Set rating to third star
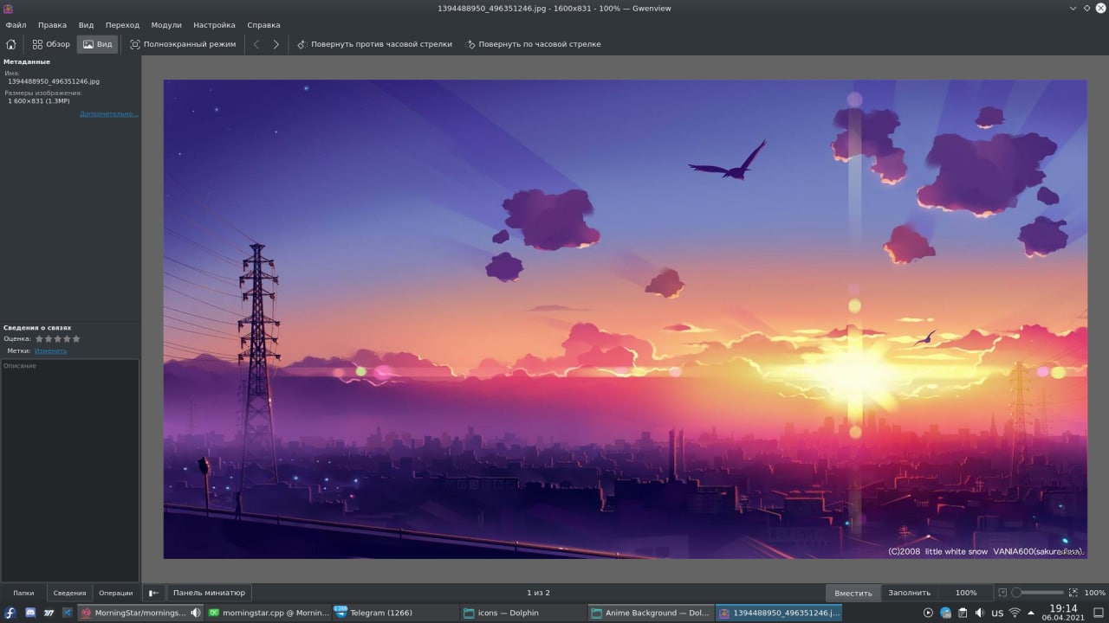Screen dimensions: 1109x623 tap(57, 339)
